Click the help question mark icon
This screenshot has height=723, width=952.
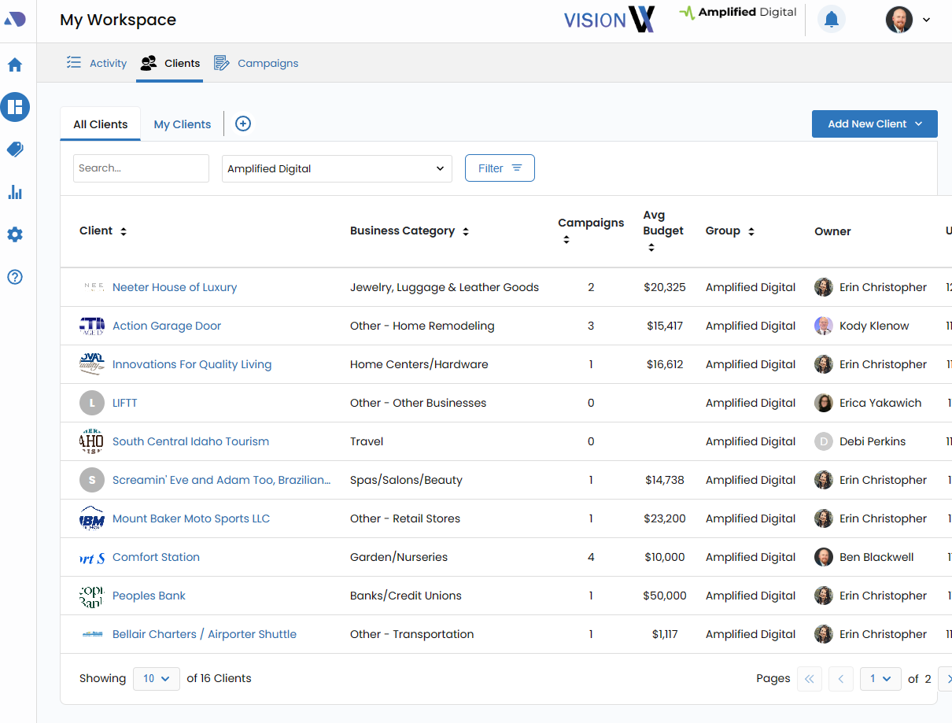[x=15, y=277]
